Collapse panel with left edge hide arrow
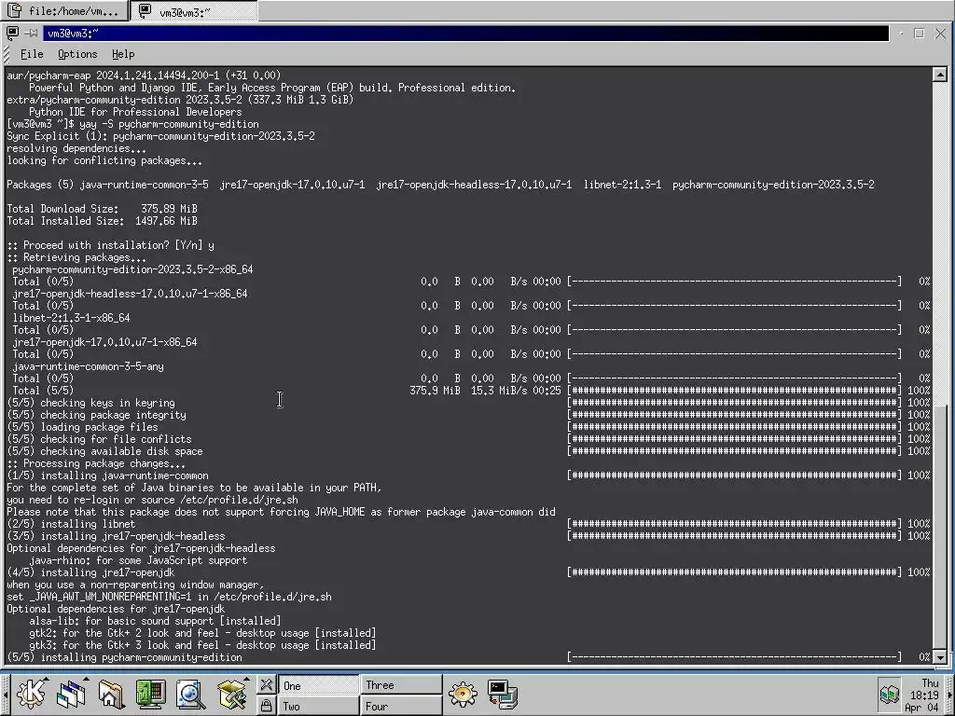Image resolution: width=955 pixels, height=716 pixels. click(x=5, y=695)
